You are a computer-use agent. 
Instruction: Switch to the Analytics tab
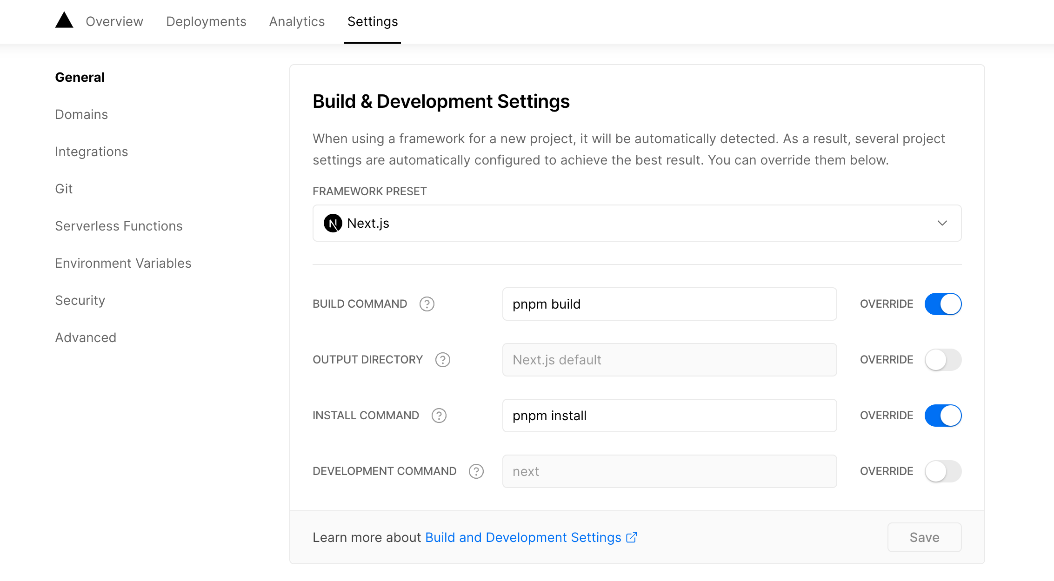point(297,21)
